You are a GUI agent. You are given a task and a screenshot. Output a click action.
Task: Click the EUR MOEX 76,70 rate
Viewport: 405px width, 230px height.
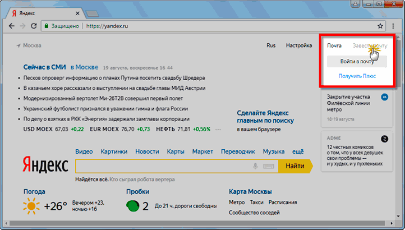(120, 129)
